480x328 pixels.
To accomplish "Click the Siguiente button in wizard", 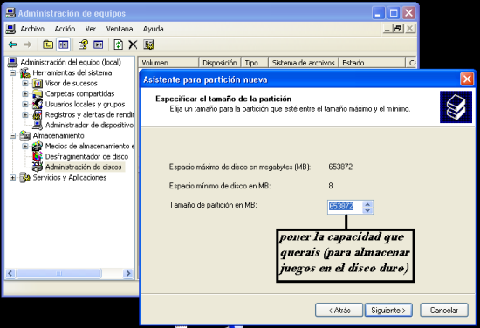I will pyautogui.click(x=388, y=310).
